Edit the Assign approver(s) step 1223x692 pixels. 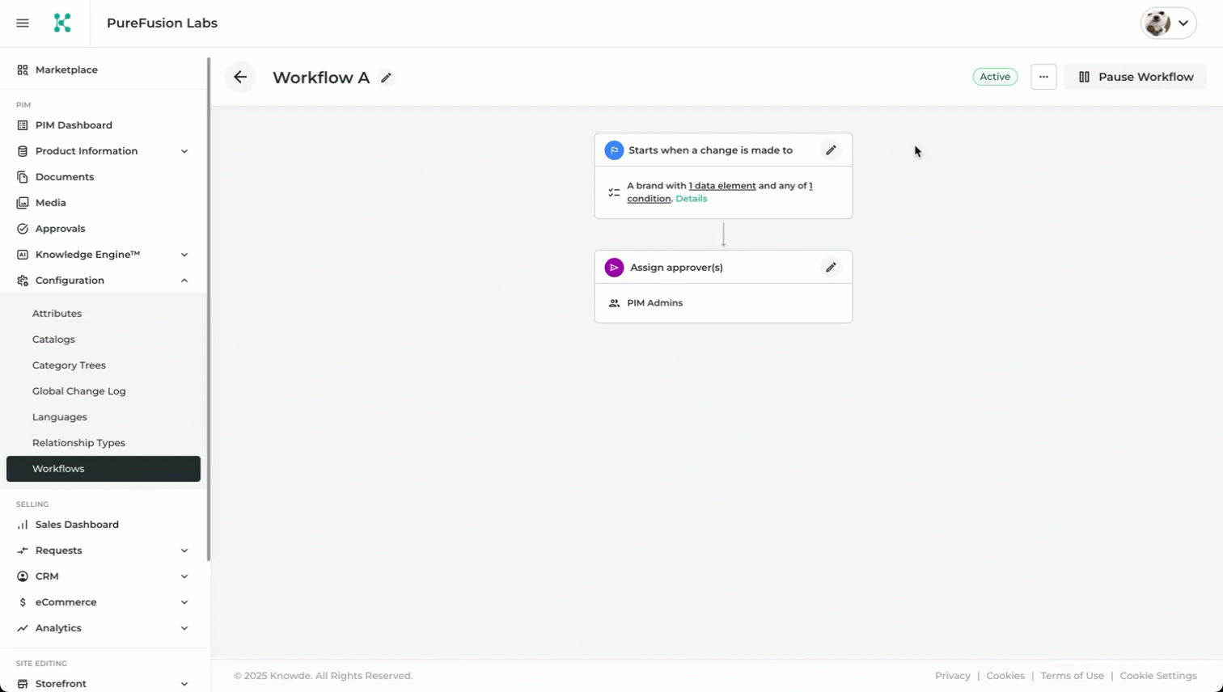(831, 268)
